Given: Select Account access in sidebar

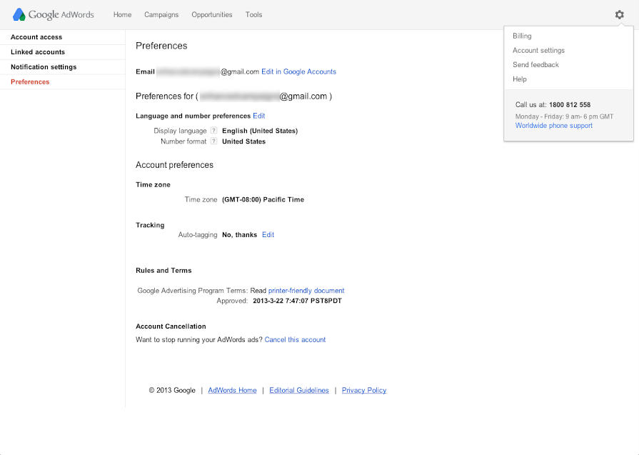Looking at the screenshot, I should coord(36,37).
